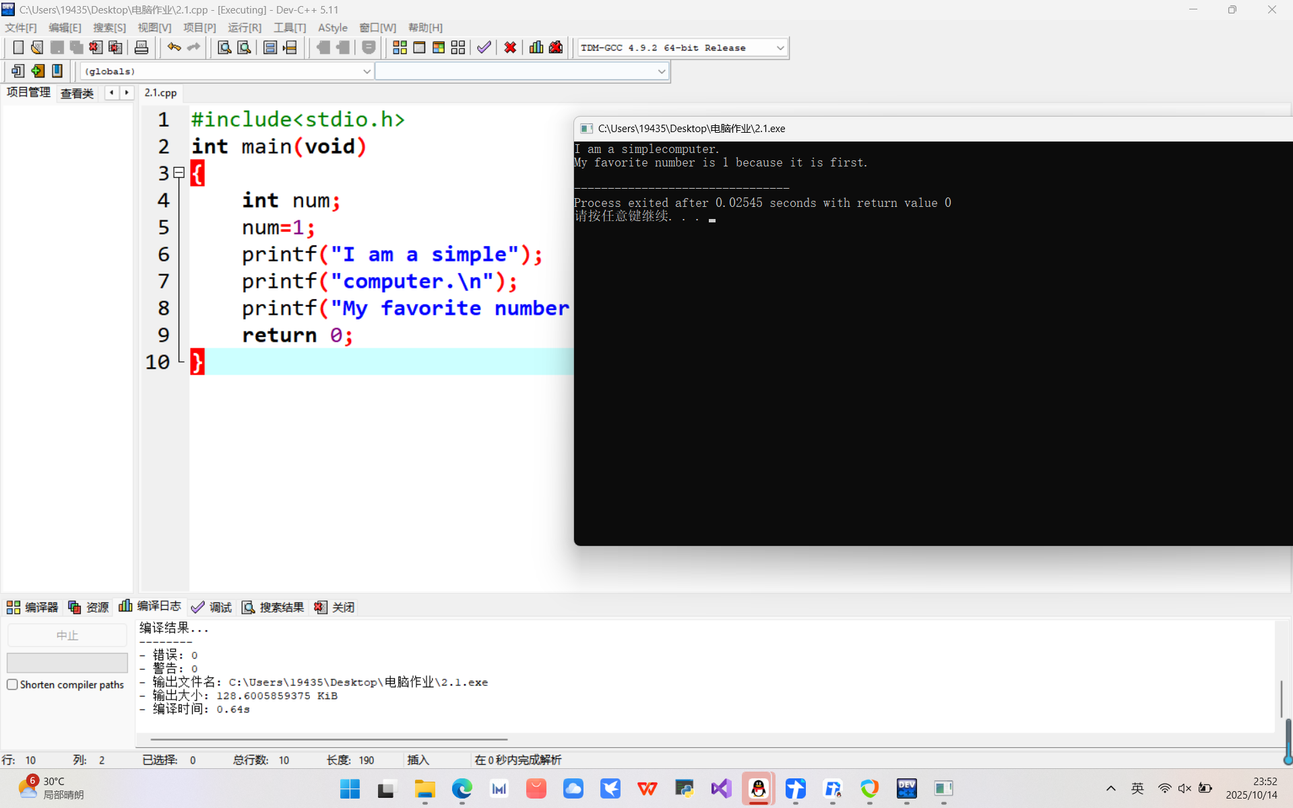Click the purple checkmark Debug icon
This screenshot has height=808, width=1293.
(x=484, y=47)
